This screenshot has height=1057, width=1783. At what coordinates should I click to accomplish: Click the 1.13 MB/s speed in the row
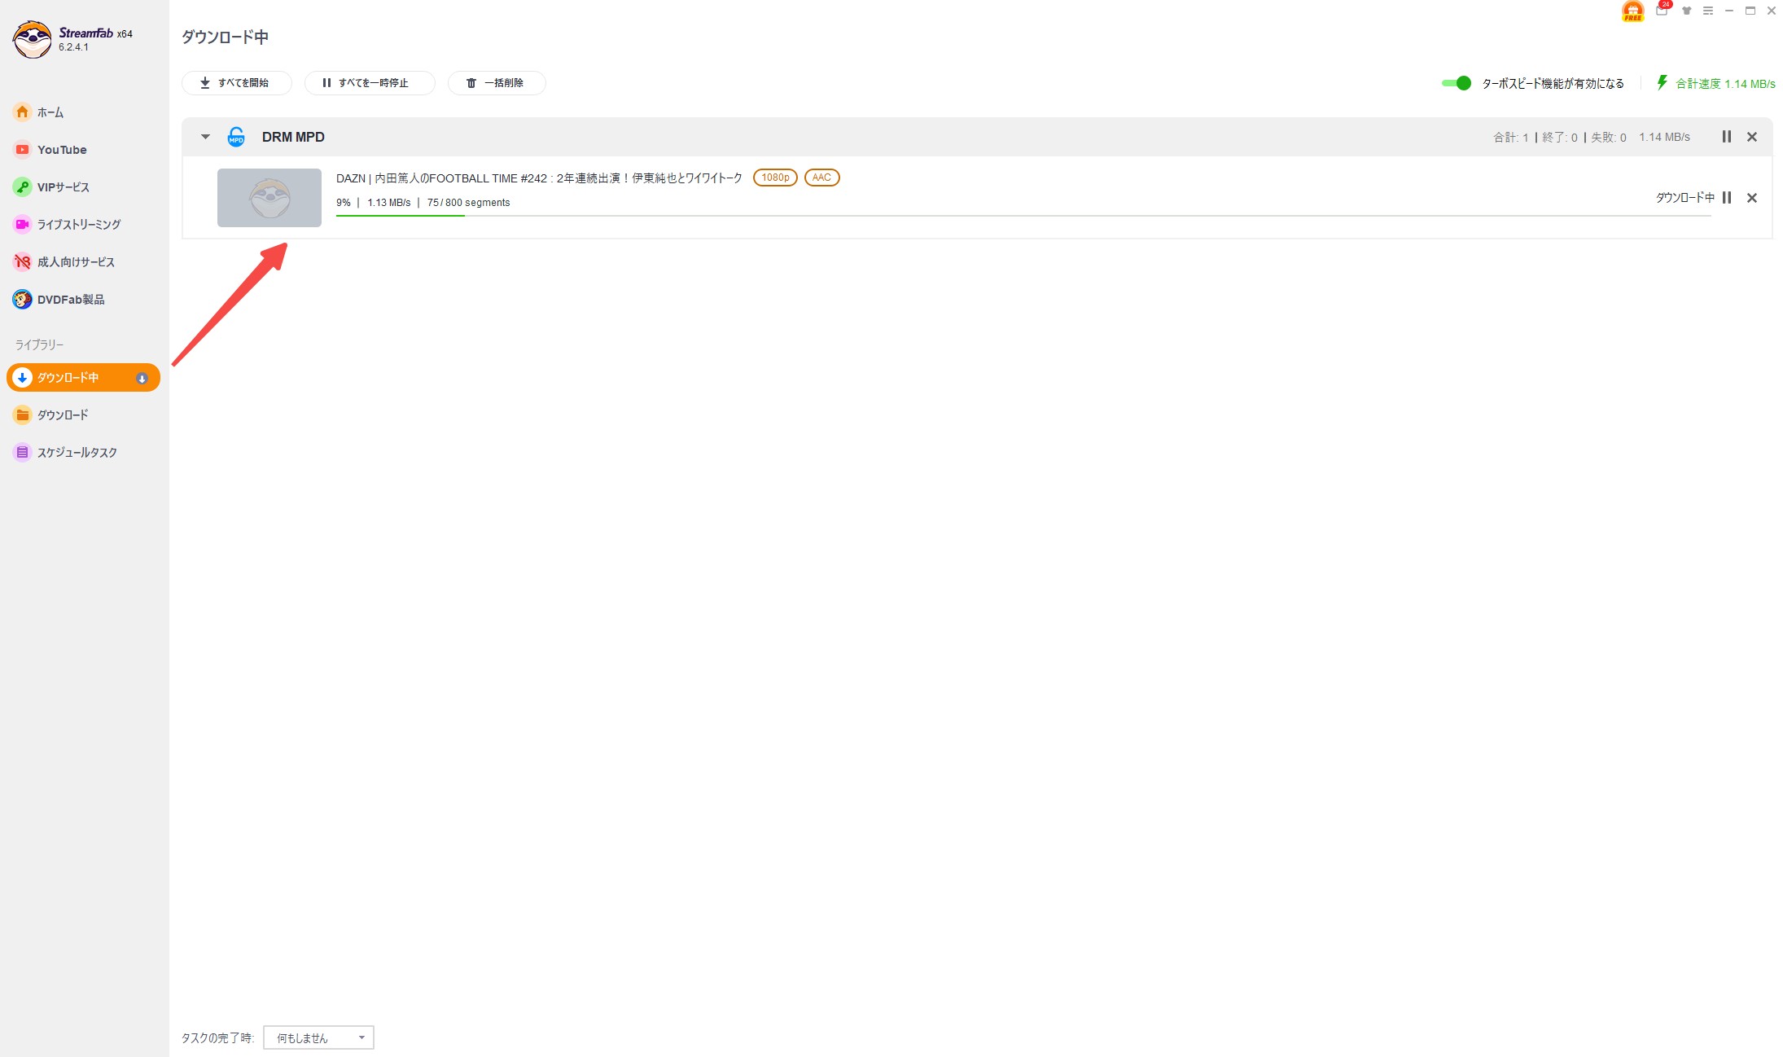point(388,203)
